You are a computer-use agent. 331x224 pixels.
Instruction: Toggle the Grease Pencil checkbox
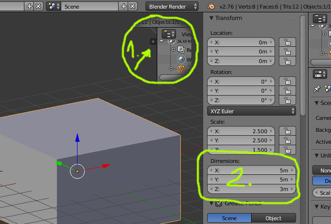219,203
